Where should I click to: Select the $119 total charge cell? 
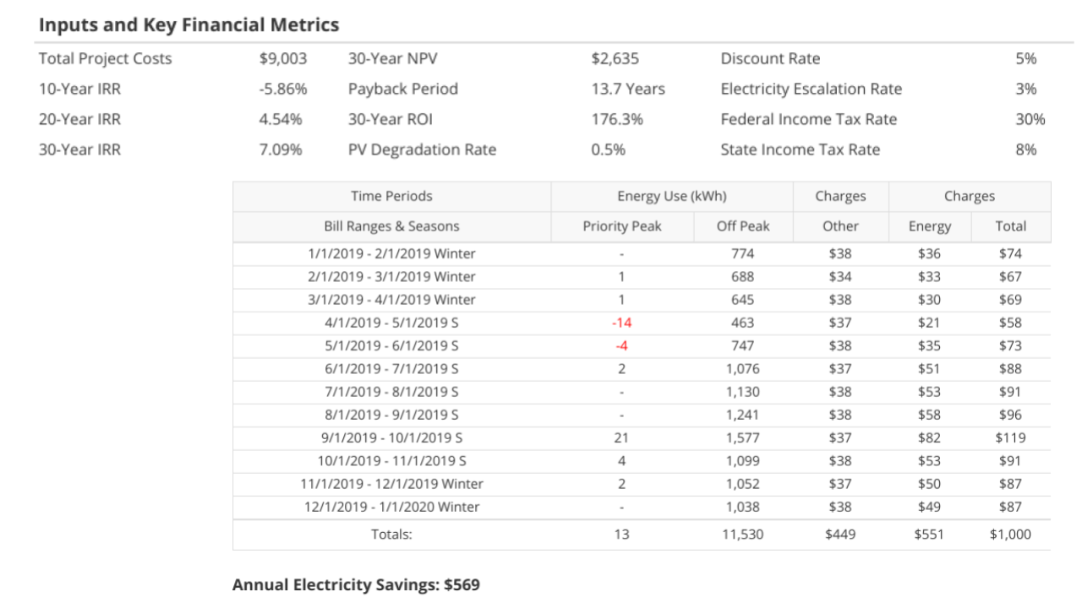point(1010,438)
